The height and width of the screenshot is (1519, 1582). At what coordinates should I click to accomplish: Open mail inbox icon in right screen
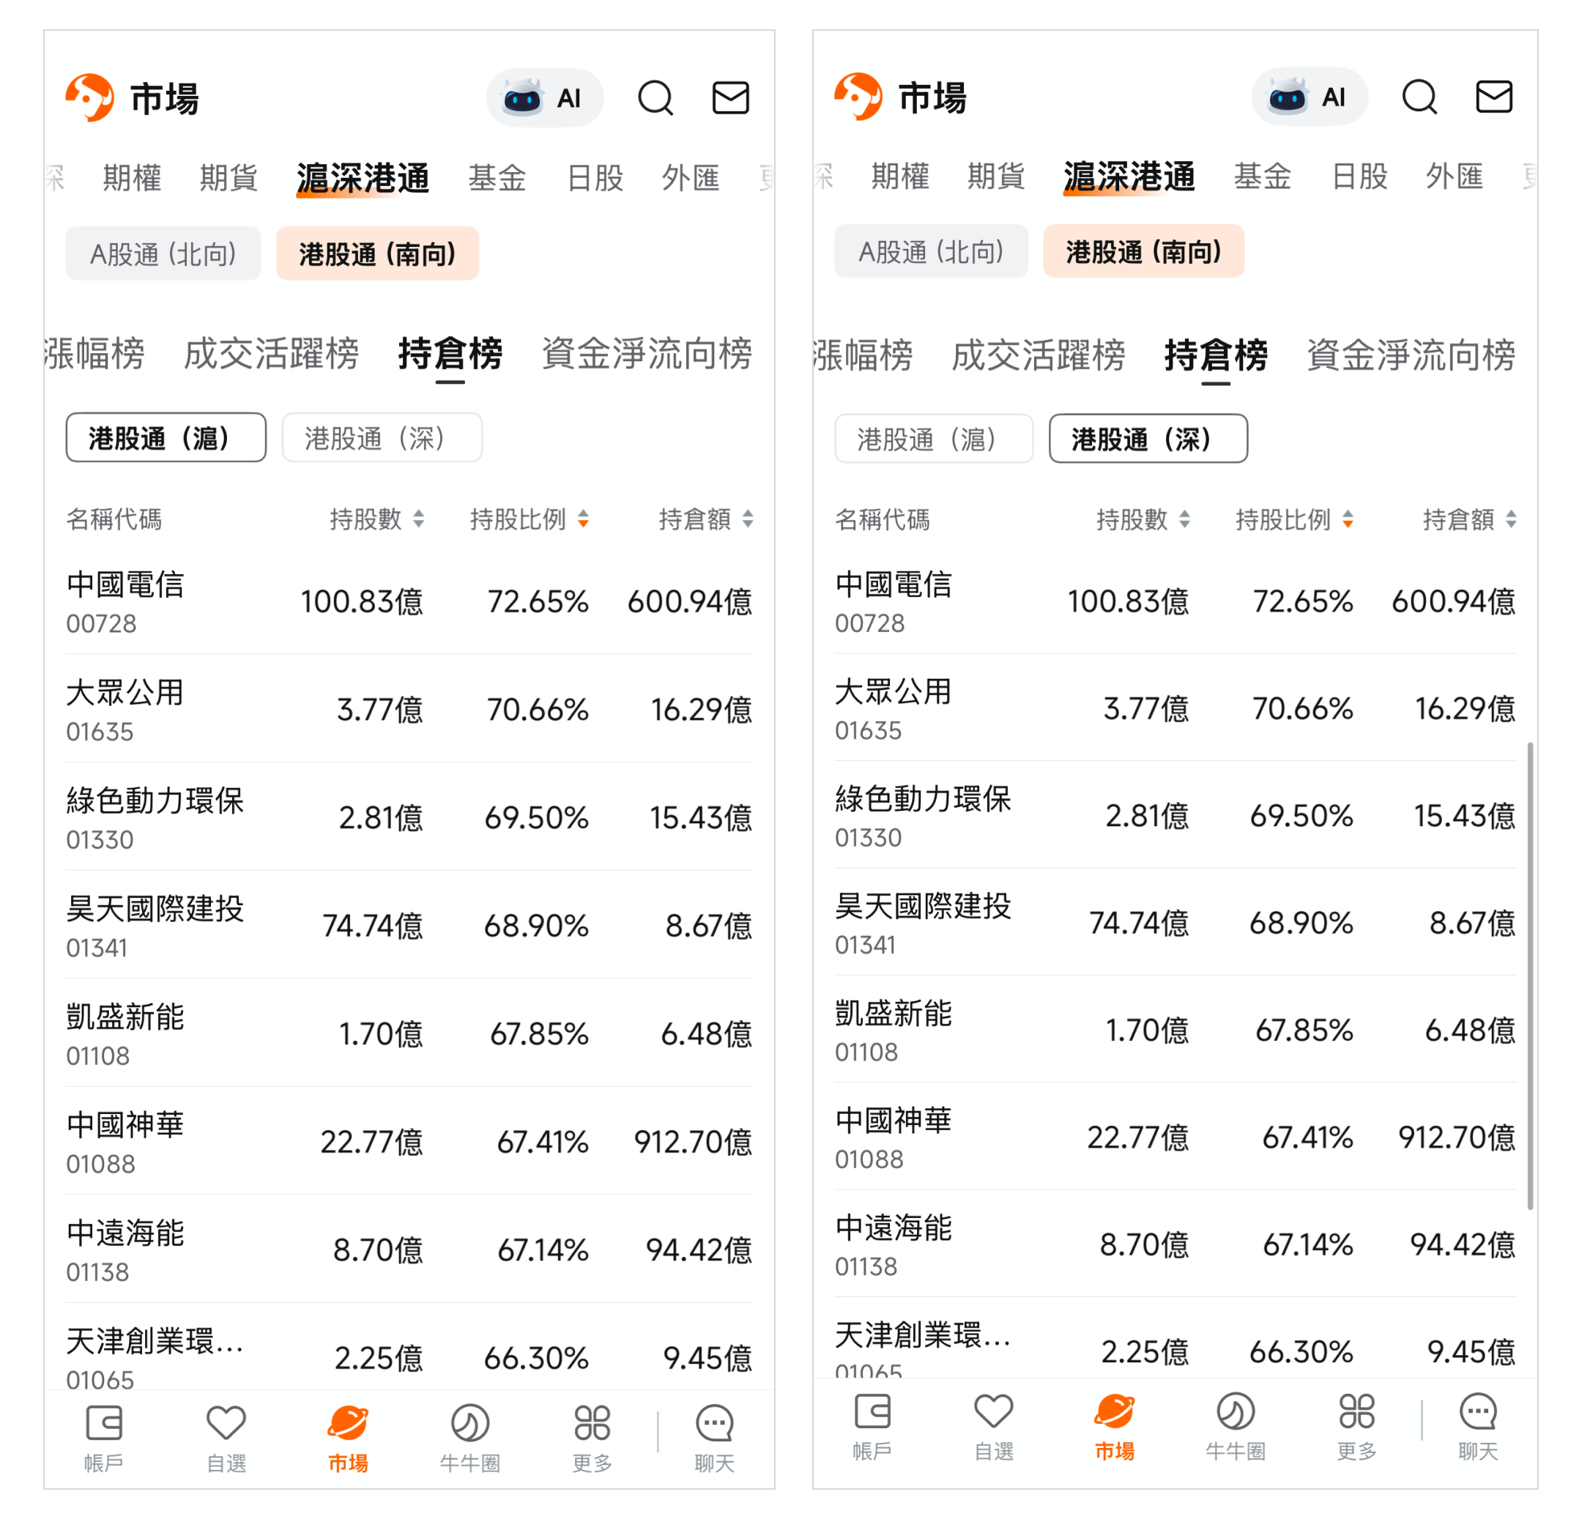click(1493, 97)
